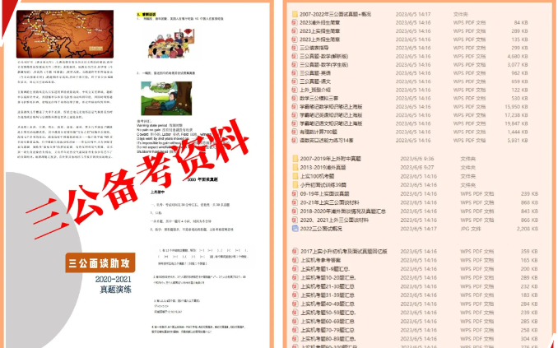Click the 359 KB size value
Image resolution: width=558 pixels, height=348 pixels.
pos(529,251)
